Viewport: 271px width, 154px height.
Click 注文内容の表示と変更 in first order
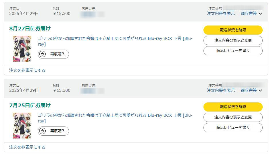pyautogui.click(x=233, y=40)
